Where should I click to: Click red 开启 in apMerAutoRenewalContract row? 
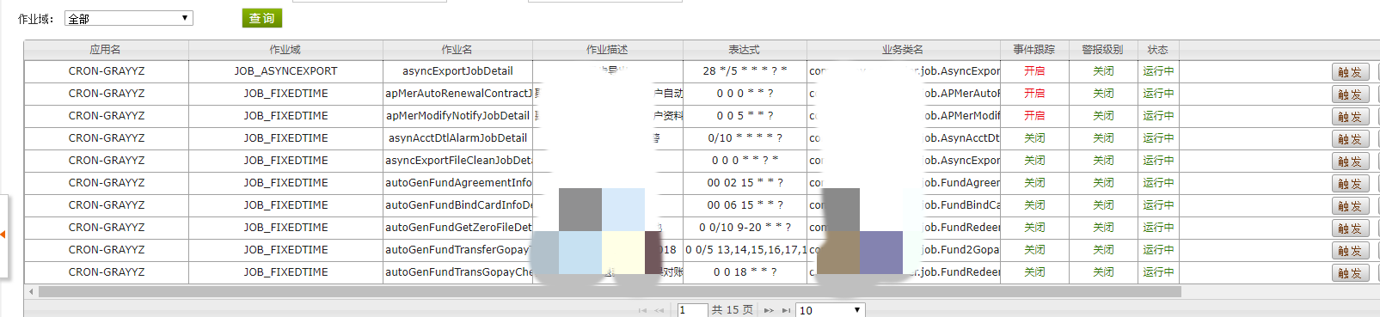[x=1034, y=94]
